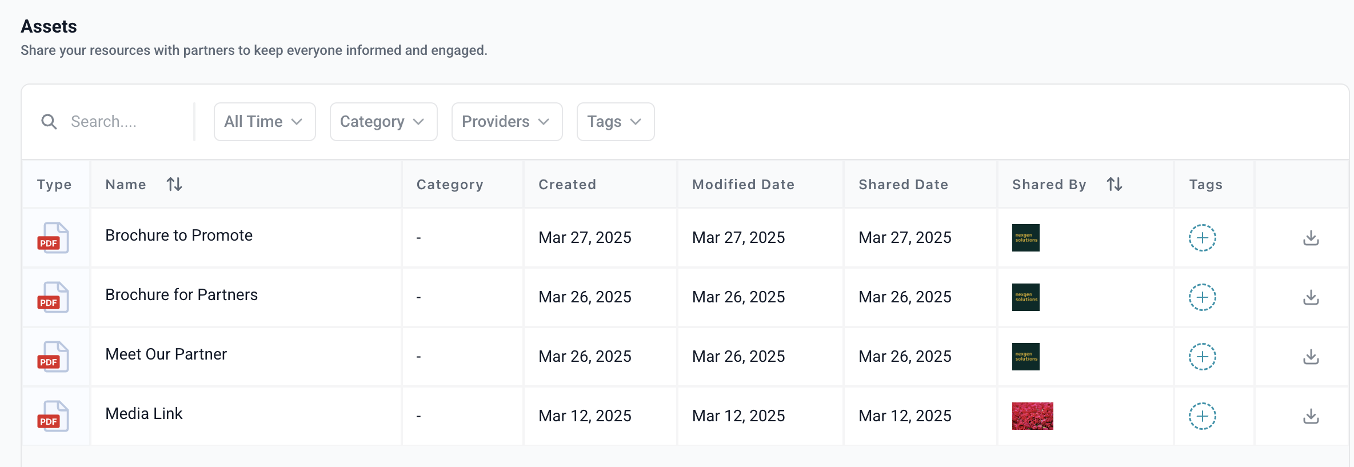Sort assets by Name column arrows
The image size is (1354, 467).
174,184
